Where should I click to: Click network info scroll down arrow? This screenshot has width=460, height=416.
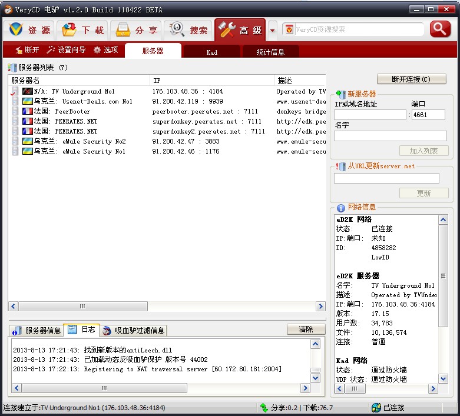pos(444,379)
